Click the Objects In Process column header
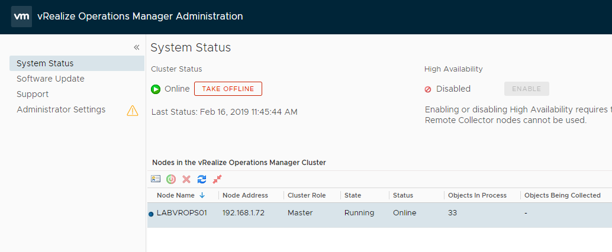The height and width of the screenshot is (252, 612). click(x=477, y=195)
